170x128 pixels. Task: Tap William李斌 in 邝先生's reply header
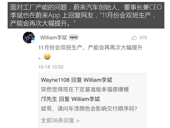coord(86,99)
